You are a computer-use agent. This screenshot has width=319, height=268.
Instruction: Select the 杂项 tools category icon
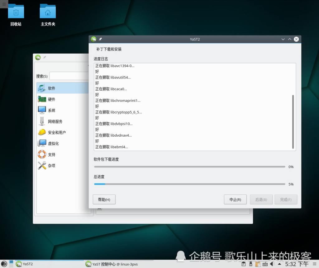(x=42, y=166)
